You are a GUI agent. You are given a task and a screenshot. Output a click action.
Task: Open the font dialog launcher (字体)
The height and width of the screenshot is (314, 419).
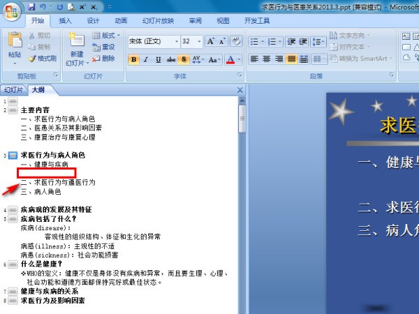click(240, 75)
